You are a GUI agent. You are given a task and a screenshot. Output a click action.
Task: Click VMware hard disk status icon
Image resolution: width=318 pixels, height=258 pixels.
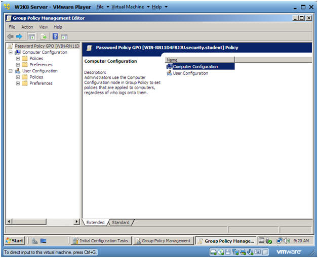(x=213, y=252)
